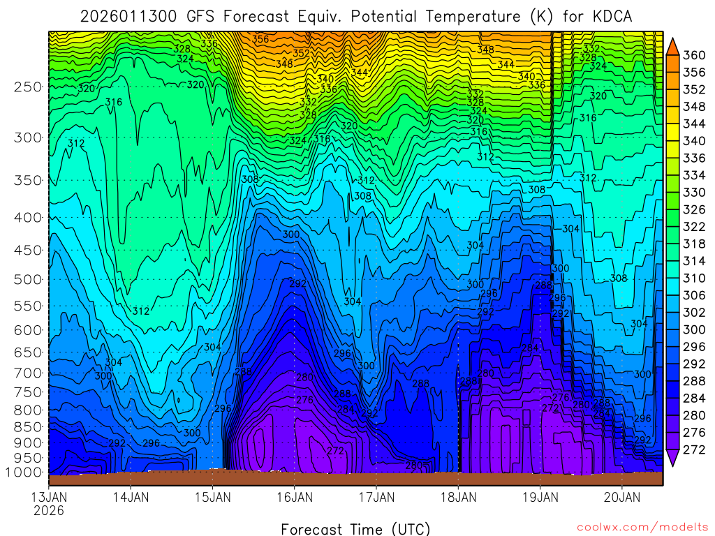
Task: Select the 13JAN 2026 time axis label
Action: [x=48, y=504]
